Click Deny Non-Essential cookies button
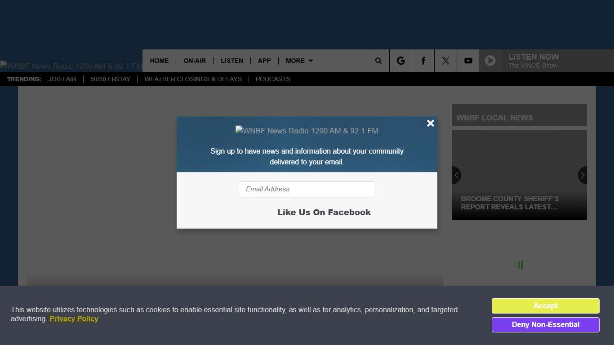The width and height of the screenshot is (614, 345). (545, 325)
